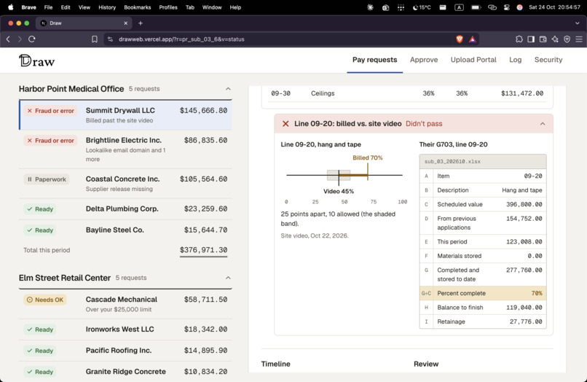This screenshot has height=382, width=587.
Task: Collapse Harbor Point Medical Office group
Action: click(x=228, y=89)
